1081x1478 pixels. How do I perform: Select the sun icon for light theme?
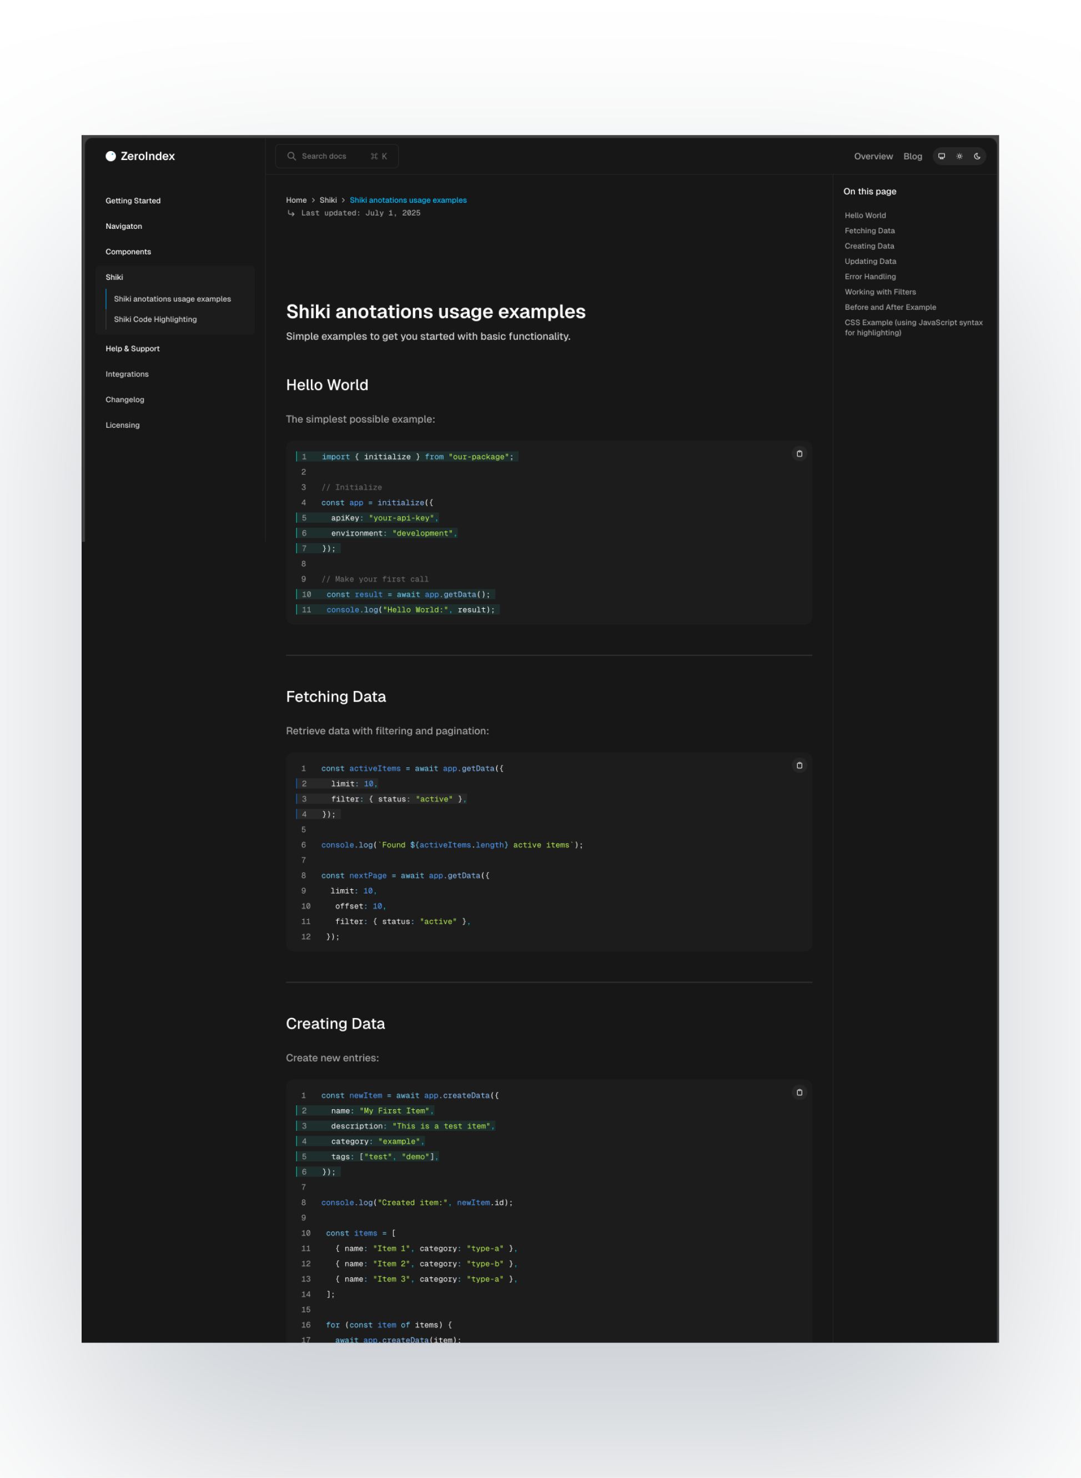pyautogui.click(x=959, y=156)
